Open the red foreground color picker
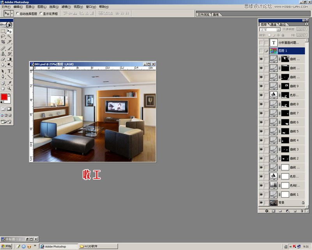 pyautogui.click(x=4, y=97)
